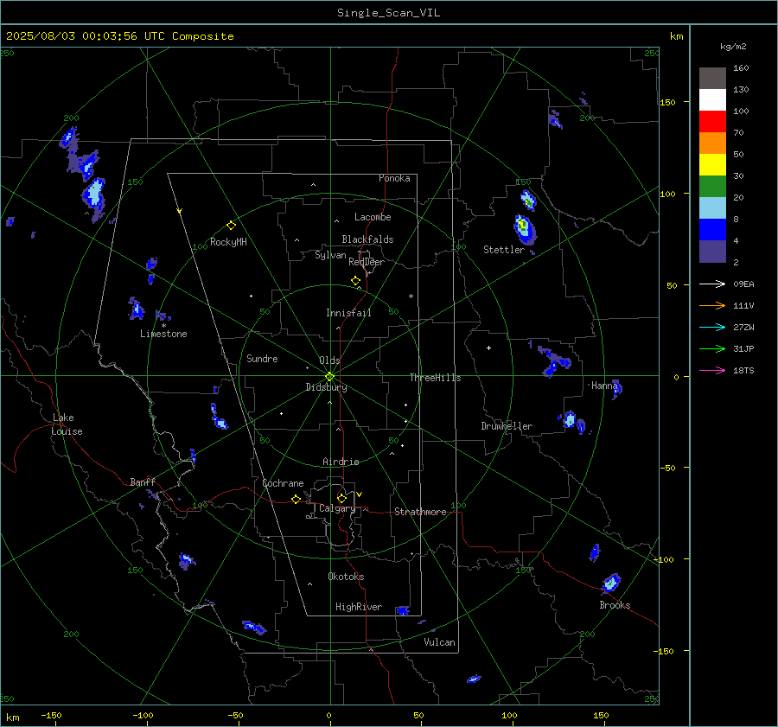Click the Vulcan map label
778x727 pixels.
(439, 642)
